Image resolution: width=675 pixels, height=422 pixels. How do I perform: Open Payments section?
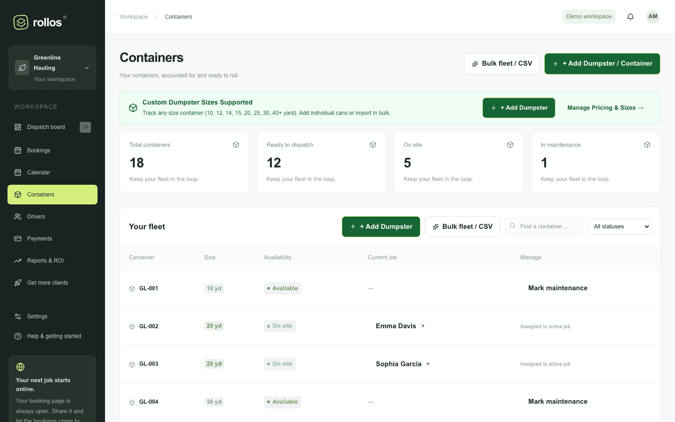tap(52, 239)
